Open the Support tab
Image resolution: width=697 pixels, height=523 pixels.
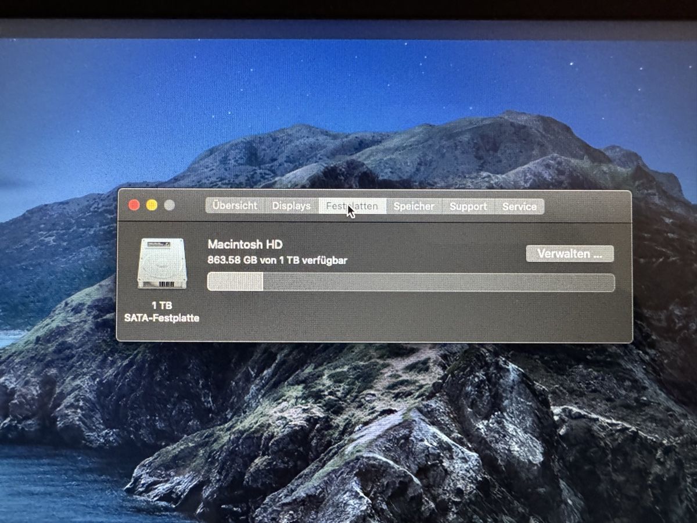pyautogui.click(x=468, y=206)
